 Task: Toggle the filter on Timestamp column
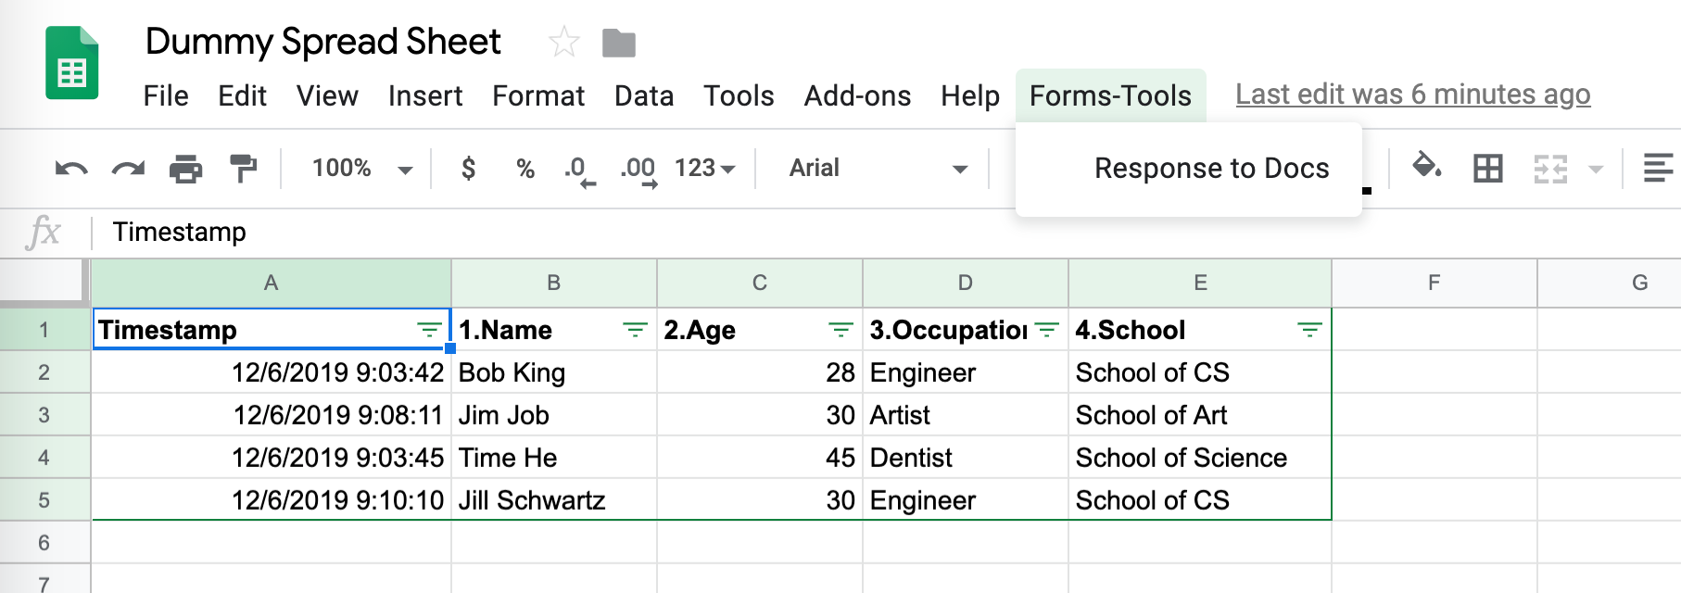(429, 330)
